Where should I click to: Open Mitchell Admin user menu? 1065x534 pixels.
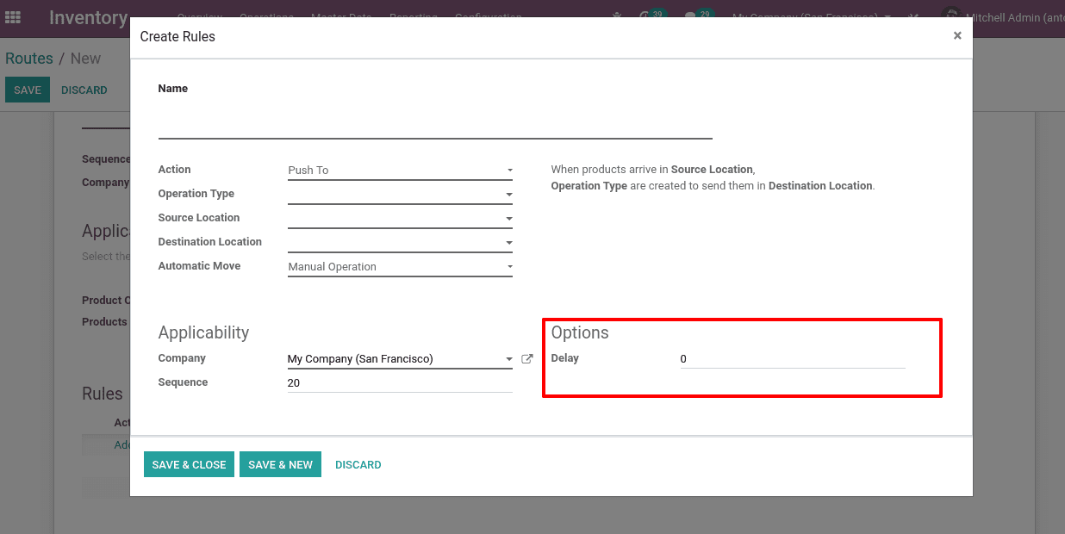[1004, 17]
